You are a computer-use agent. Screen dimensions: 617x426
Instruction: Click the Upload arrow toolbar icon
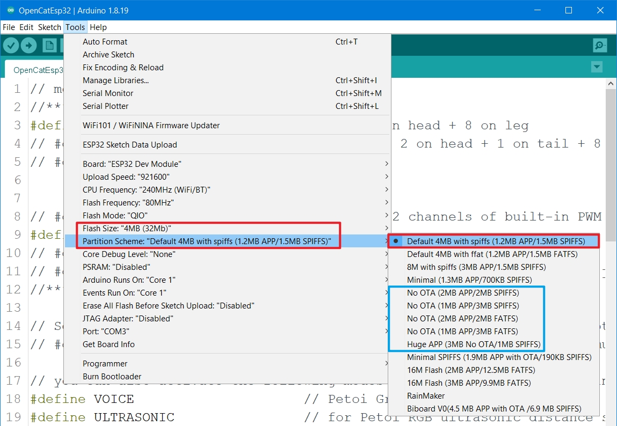(29, 46)
